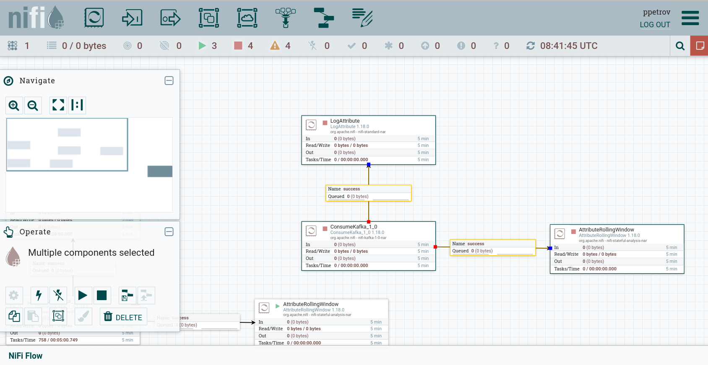Click the ppetrov user name

click(x=656, y=12)
